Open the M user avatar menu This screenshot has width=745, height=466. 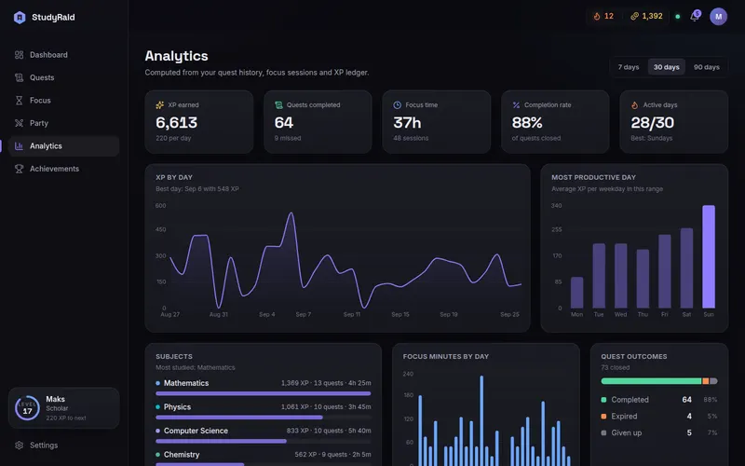718,17
